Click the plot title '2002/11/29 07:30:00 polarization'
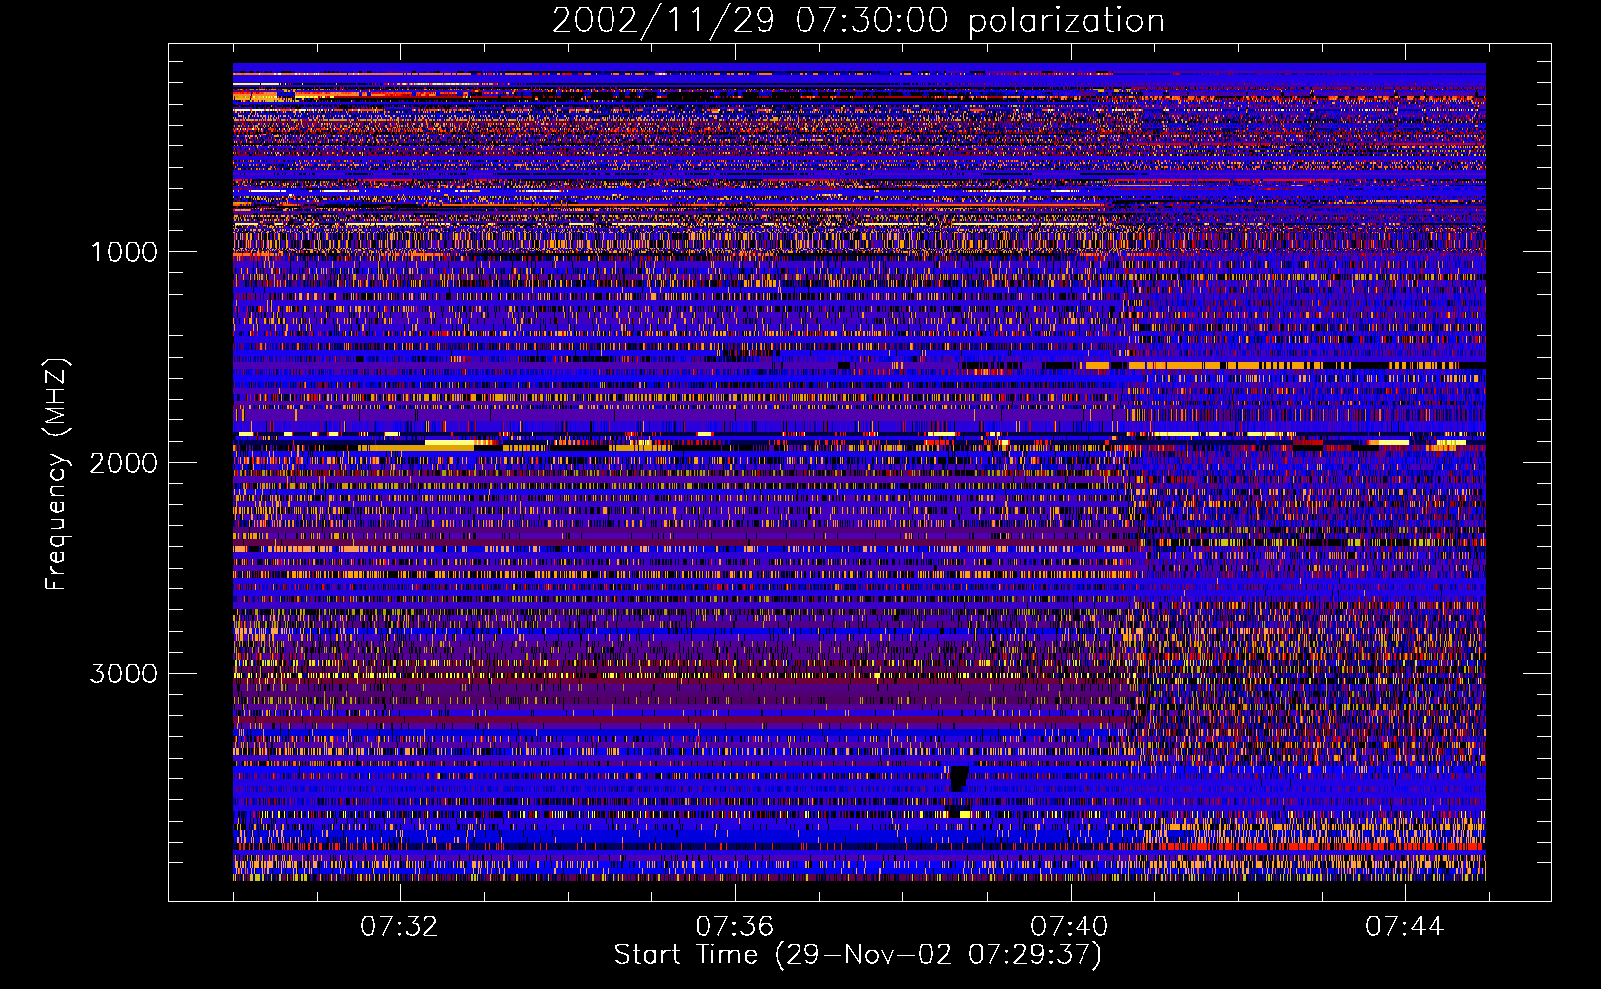 858,21
